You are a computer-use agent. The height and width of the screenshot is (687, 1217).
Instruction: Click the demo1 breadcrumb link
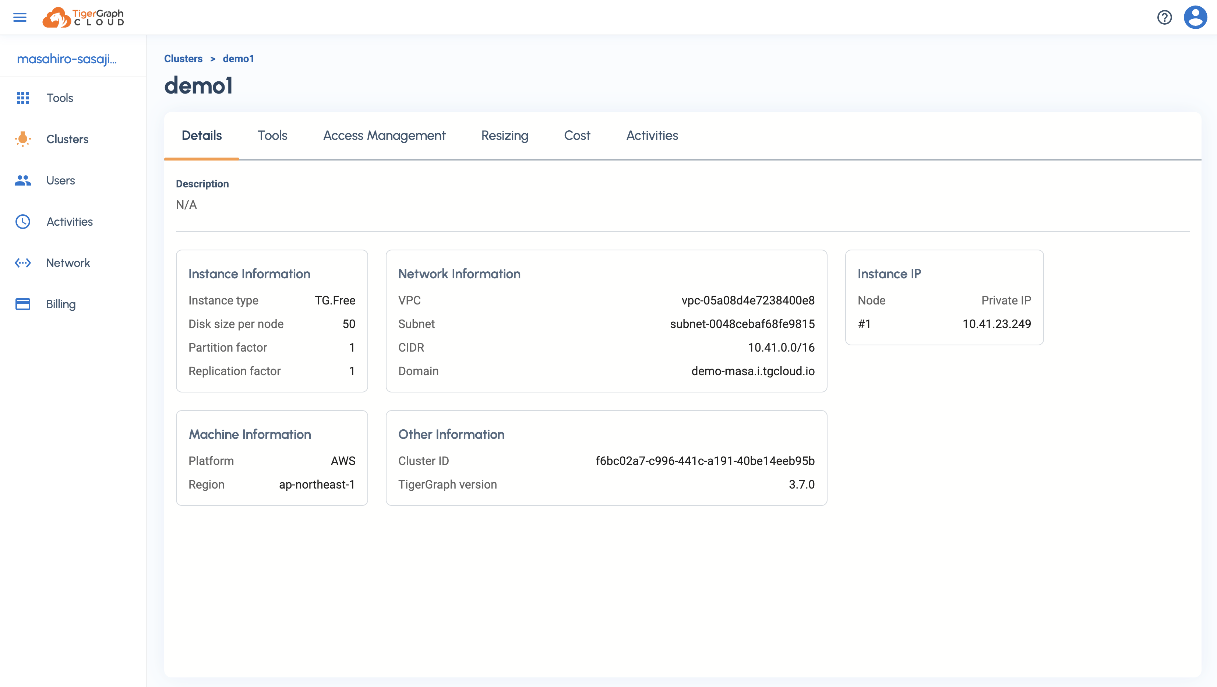tap(238, 59)
